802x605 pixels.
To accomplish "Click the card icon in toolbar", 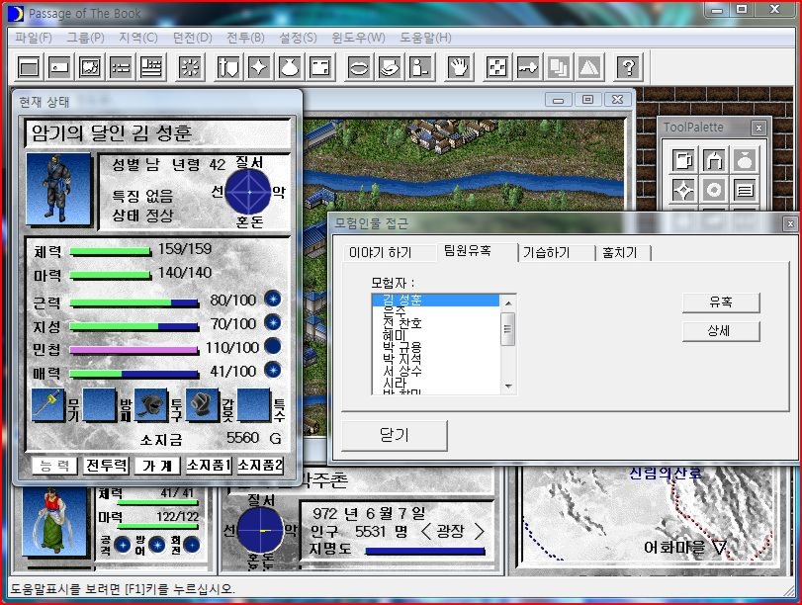I will tap(58, 67).
